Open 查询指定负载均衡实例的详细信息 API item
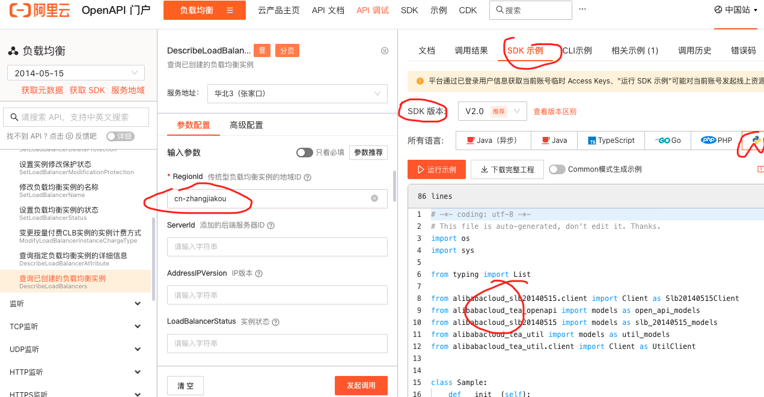Screen dimensions: 764x397 click(76, 259)
